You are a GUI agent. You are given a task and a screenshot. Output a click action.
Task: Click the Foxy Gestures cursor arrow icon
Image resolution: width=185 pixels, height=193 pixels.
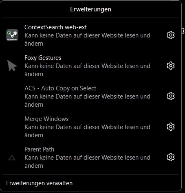(x=12, y=66)
